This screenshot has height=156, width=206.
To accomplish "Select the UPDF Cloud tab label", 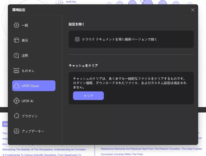I will pyautogui.click(x=30, y=86).
